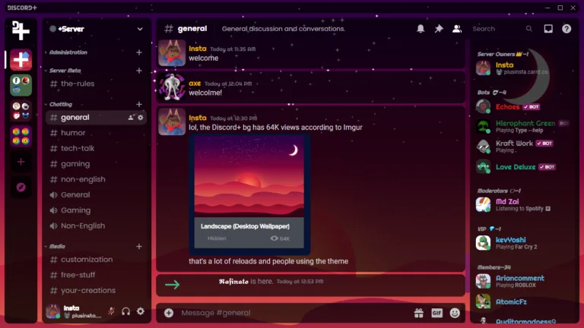Select the red plus server icon
Screen dimensions: 584x328
[x=21, y=59]
